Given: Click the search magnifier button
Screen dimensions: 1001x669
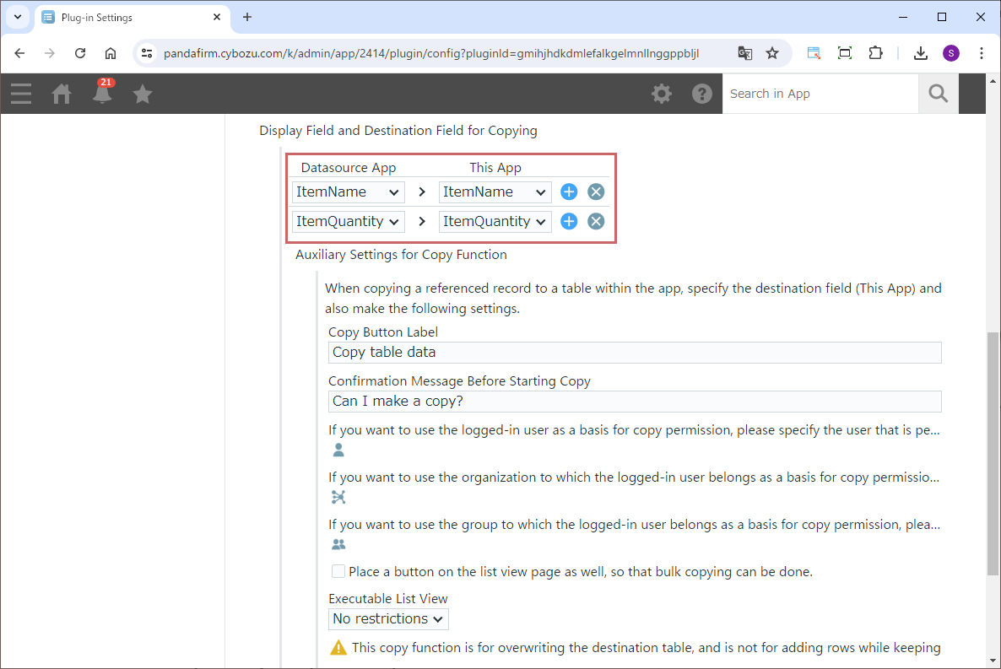Looking at the screenshot, I should tap(938, 94).
